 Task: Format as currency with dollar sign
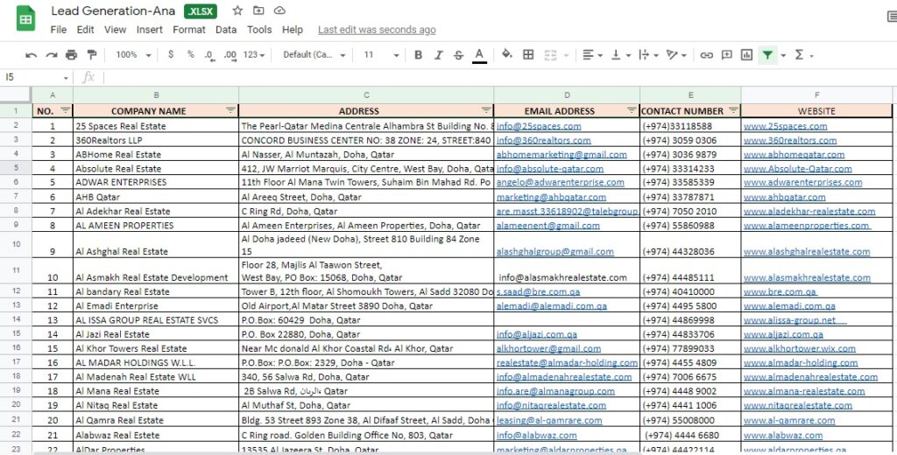171,55
